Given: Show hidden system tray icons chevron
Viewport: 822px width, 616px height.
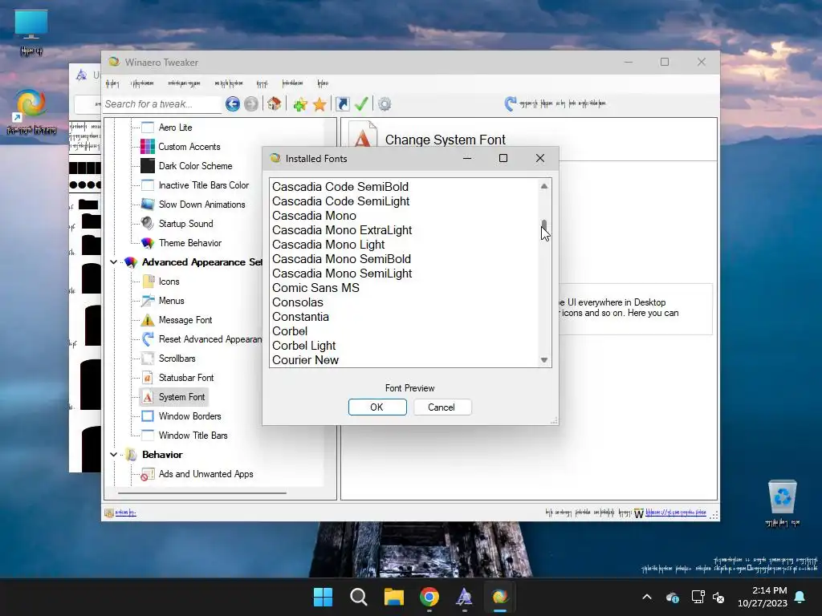Looking at the screenshot, I should (647, 597).
